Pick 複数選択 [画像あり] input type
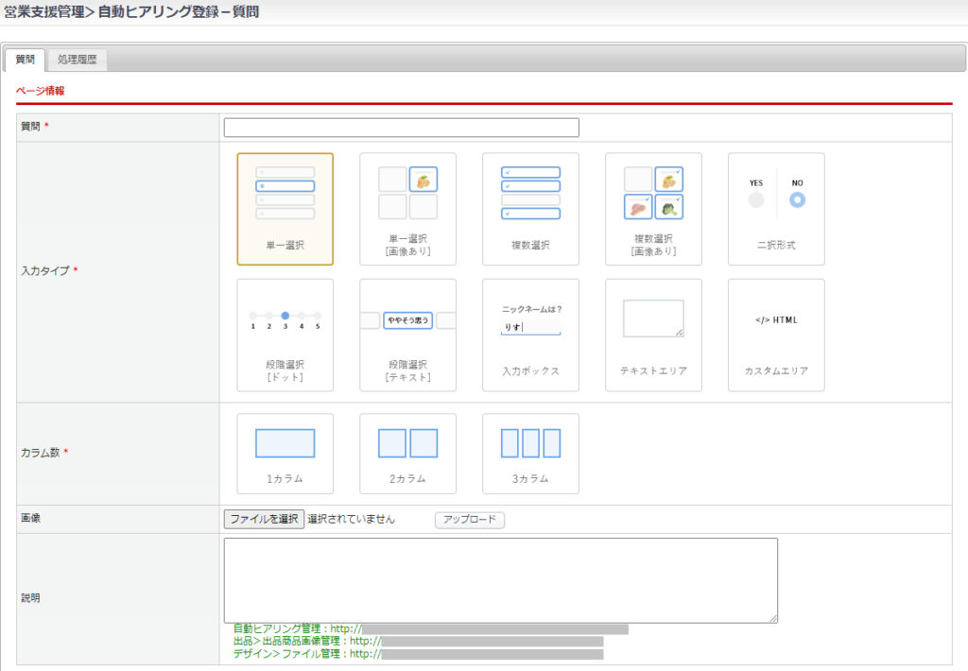The width and height of the screenshot is (968, 671). pyautogui.click(x=653, y=209)
